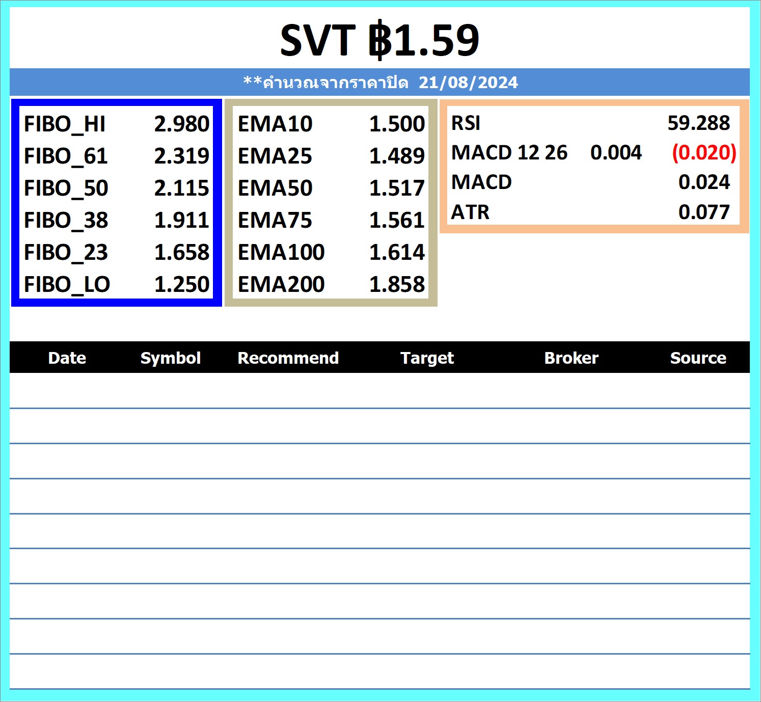Screen dimensions: 761x702
Task: Select the Symbol column header
Action: click(x=170, y=358)
